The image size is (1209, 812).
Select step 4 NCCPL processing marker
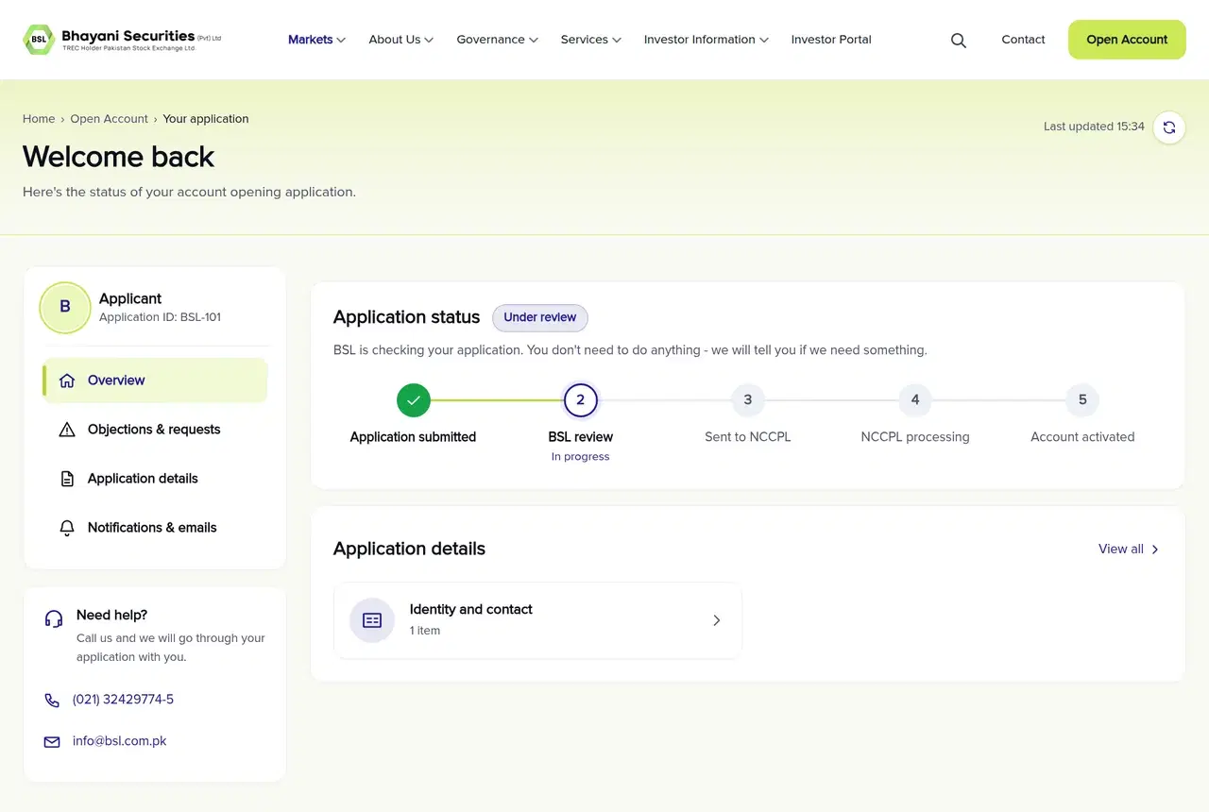pyautogui.click(x=915, y=400)
